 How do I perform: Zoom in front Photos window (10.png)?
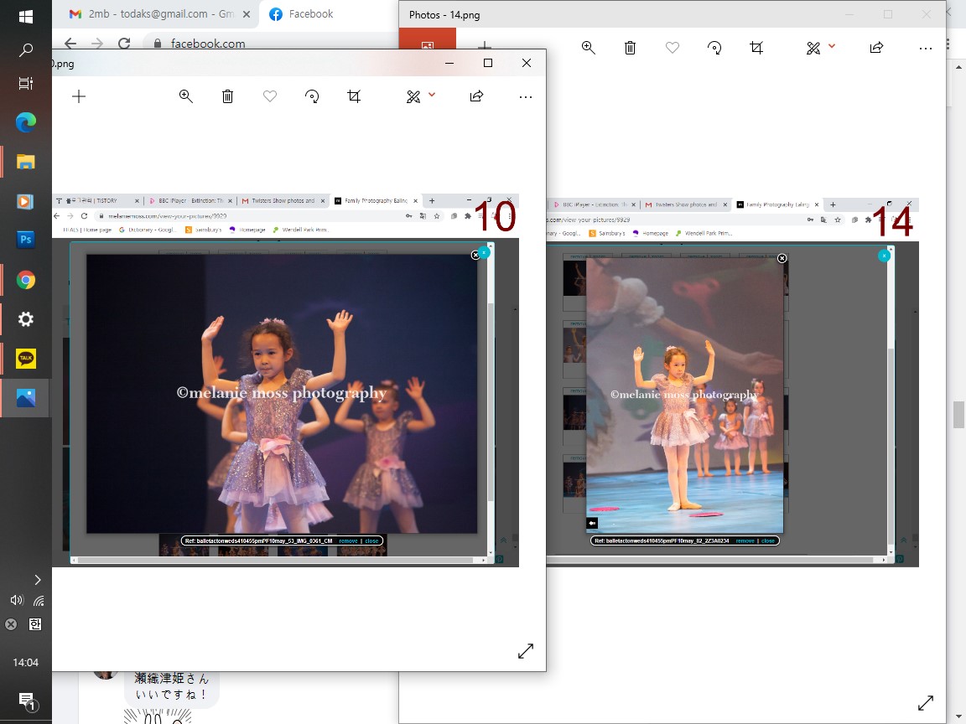point(185,96)
